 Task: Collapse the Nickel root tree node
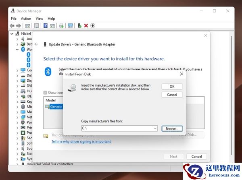point(12,33)
